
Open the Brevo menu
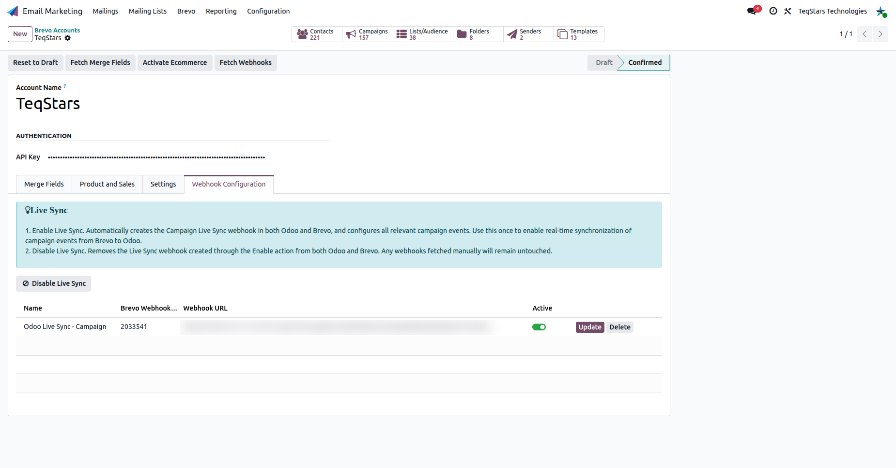(x=186, y=11)
